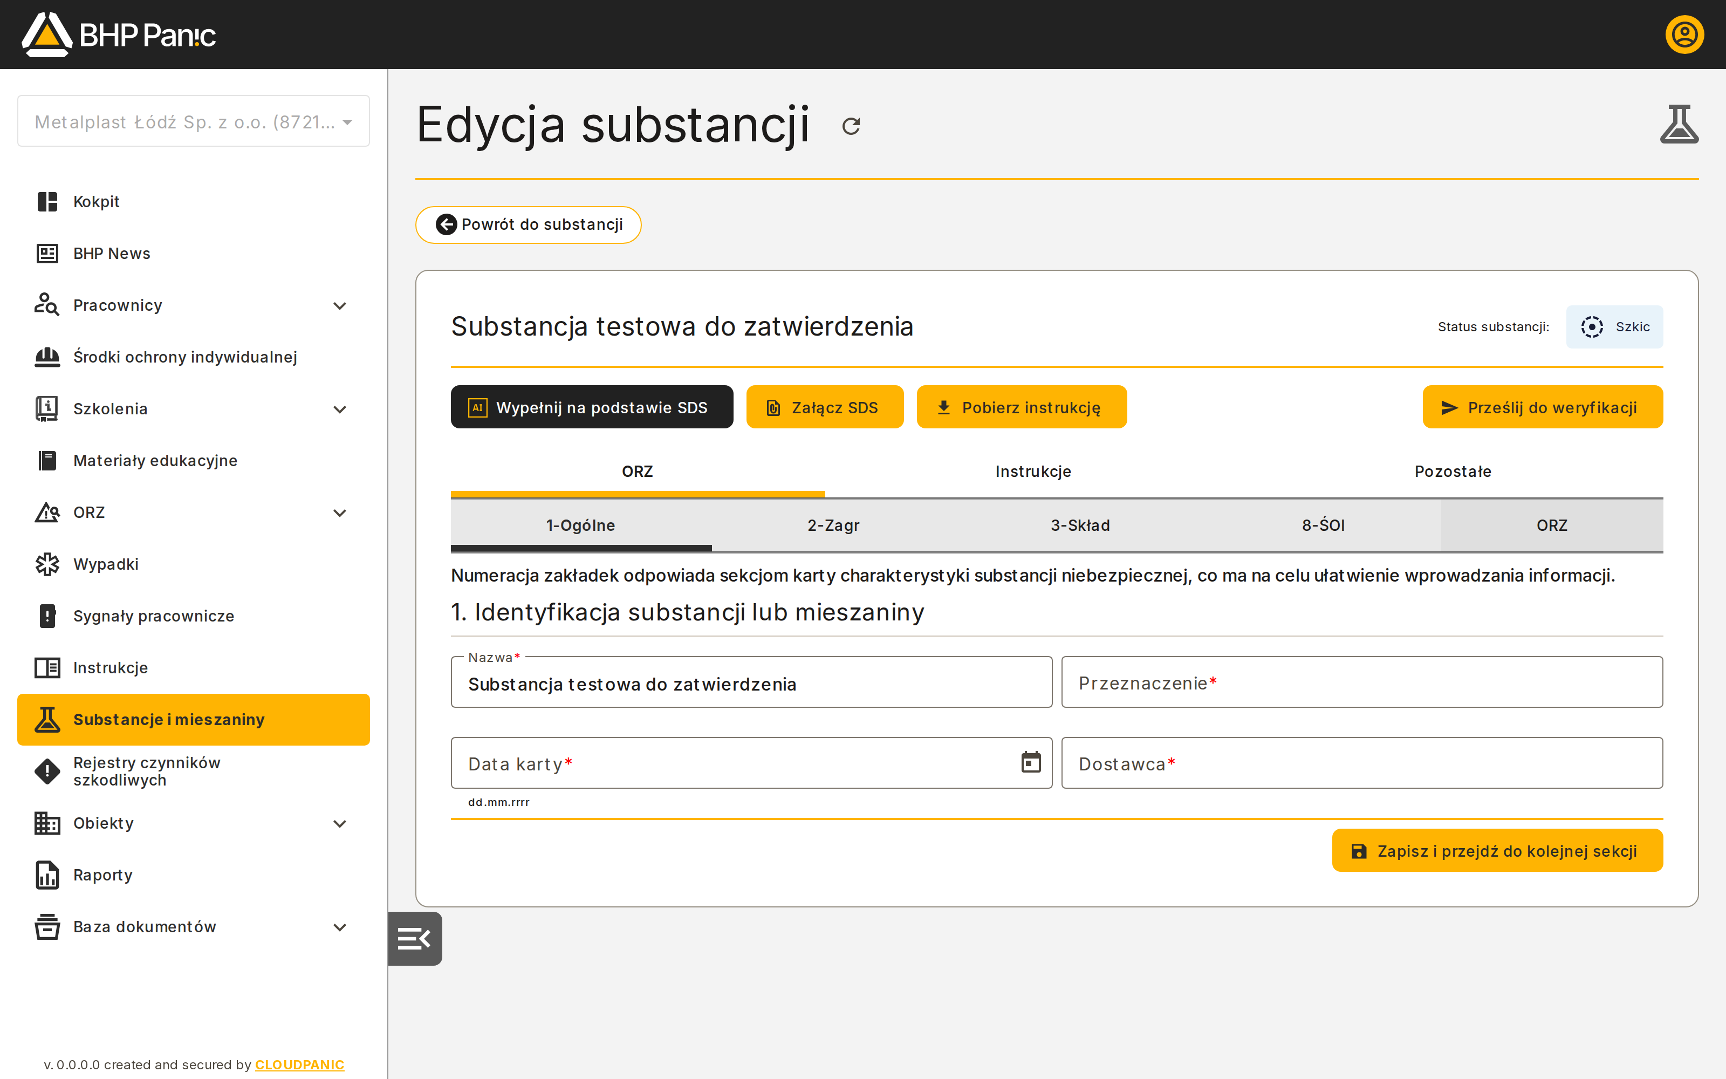
Task: Click the Szkolenia book icon
Action: click(47, 409)
